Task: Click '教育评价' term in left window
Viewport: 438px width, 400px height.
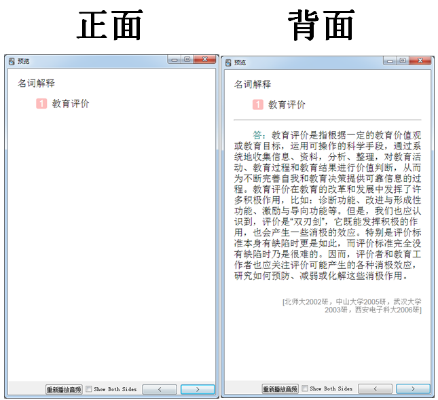Action: (71, 104)
